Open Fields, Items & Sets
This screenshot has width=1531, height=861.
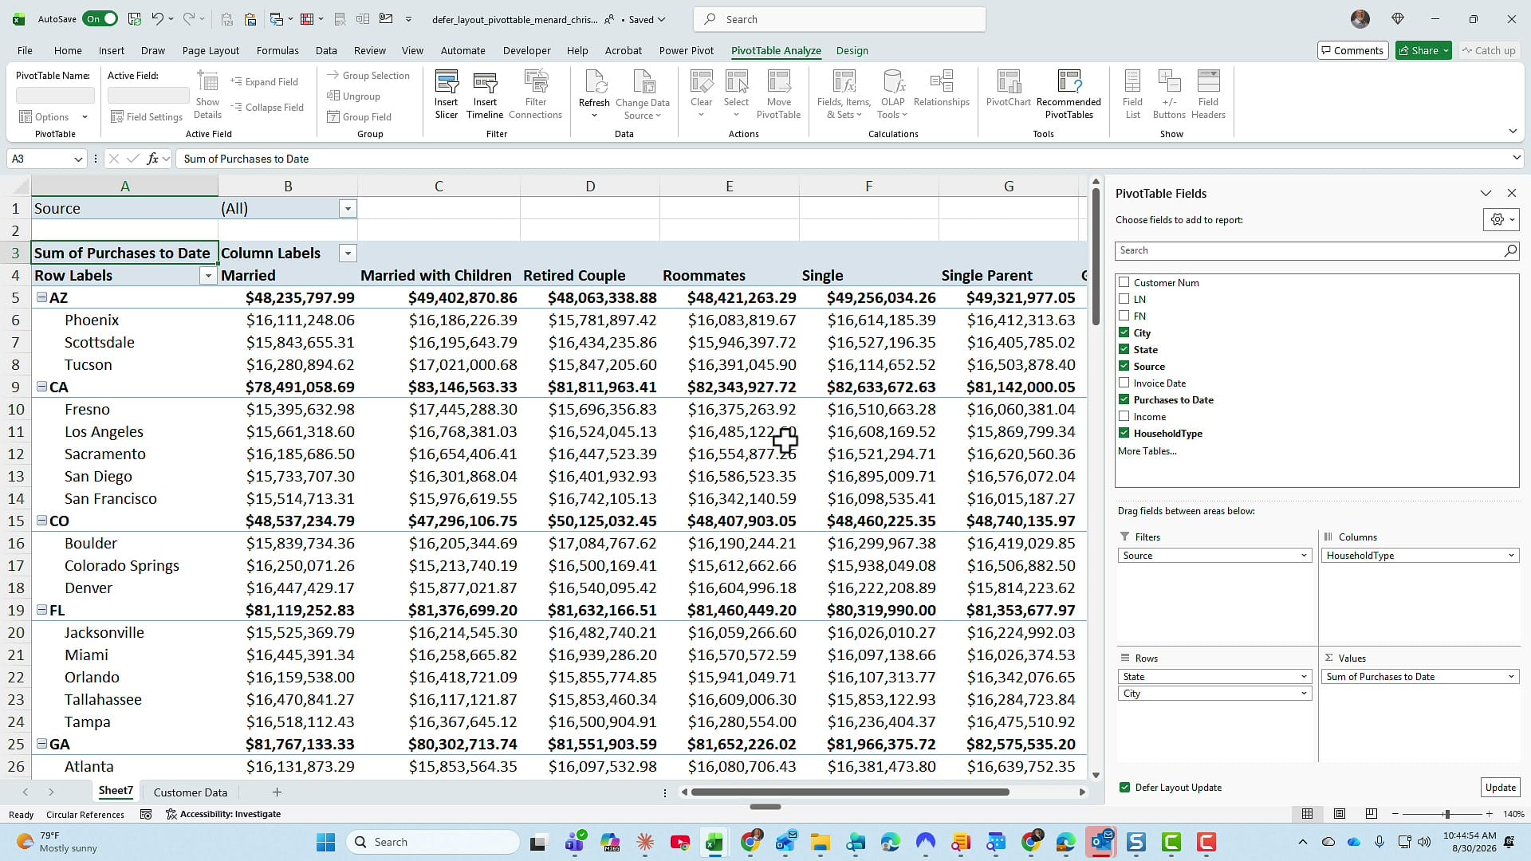844,94
